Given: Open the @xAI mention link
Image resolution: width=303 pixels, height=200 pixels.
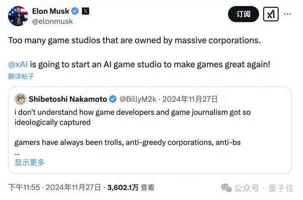Looking at the screenshot, I should [18, 64].
